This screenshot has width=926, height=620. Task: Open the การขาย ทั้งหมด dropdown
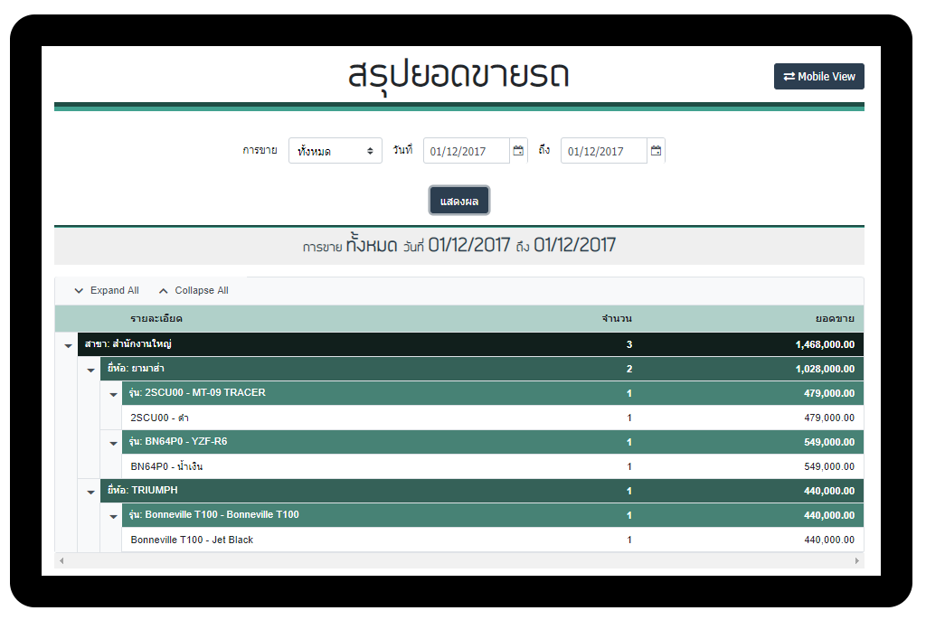pos(335,151)
